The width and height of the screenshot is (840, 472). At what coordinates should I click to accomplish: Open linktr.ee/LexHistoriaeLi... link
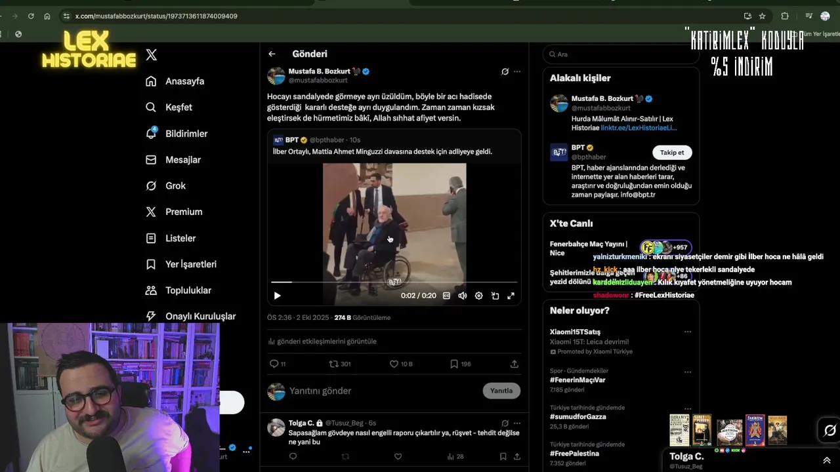639,128
